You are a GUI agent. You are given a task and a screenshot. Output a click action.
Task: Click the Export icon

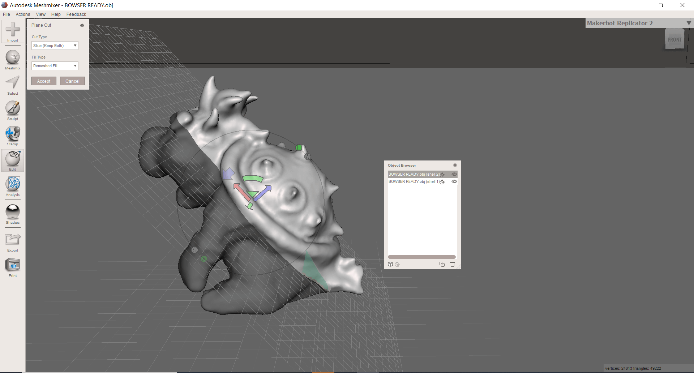click(13, 242)
